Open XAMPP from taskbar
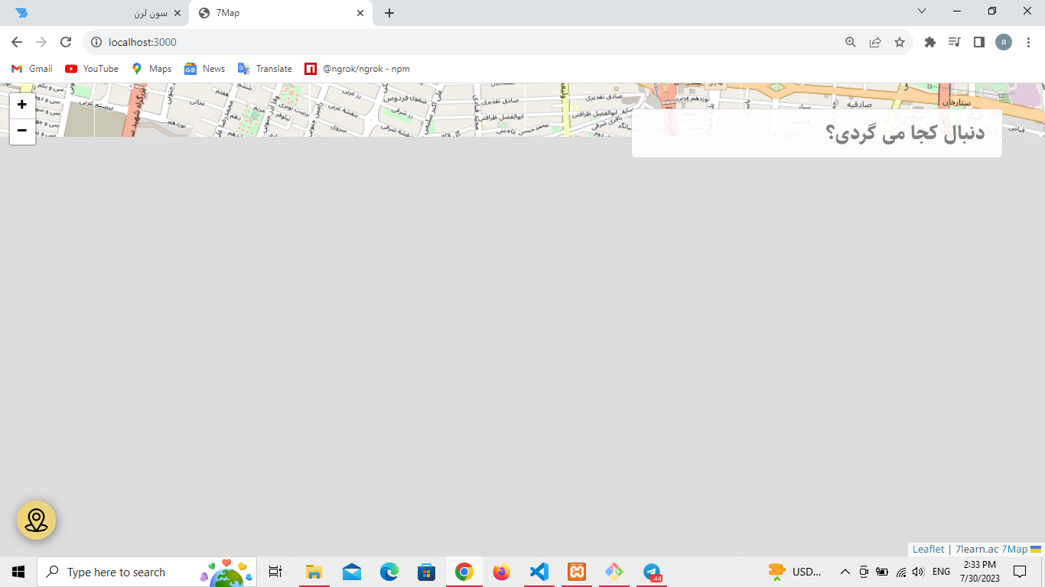This screenshot has height=587, width=1045. 577,572
